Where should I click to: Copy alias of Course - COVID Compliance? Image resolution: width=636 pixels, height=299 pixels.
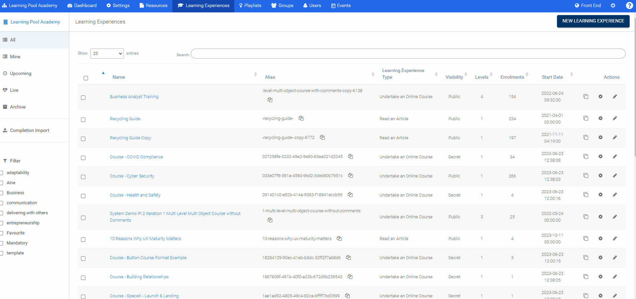click(350, 157)
